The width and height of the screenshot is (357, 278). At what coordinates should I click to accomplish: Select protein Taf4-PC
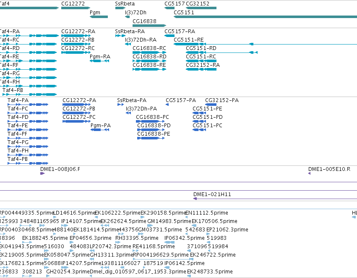(28, 113)
